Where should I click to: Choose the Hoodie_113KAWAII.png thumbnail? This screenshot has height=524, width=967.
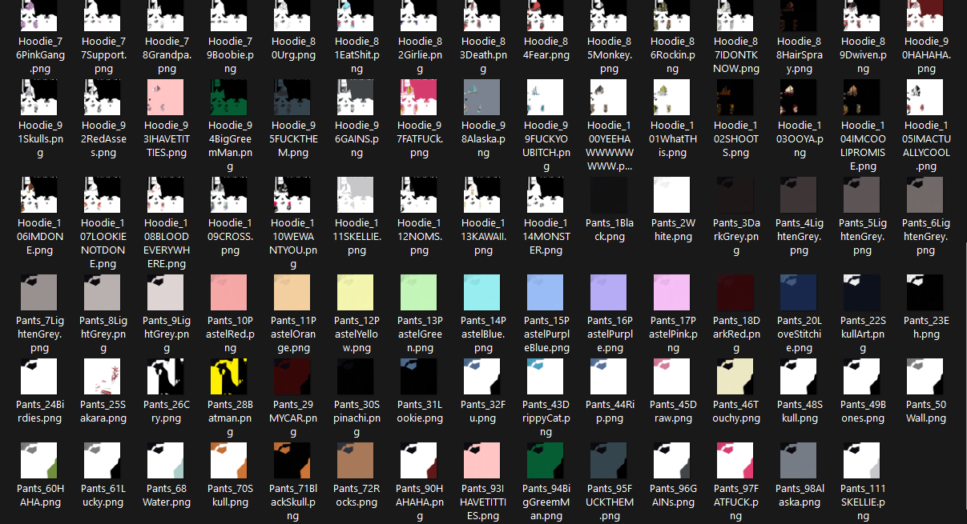[481, 196]
